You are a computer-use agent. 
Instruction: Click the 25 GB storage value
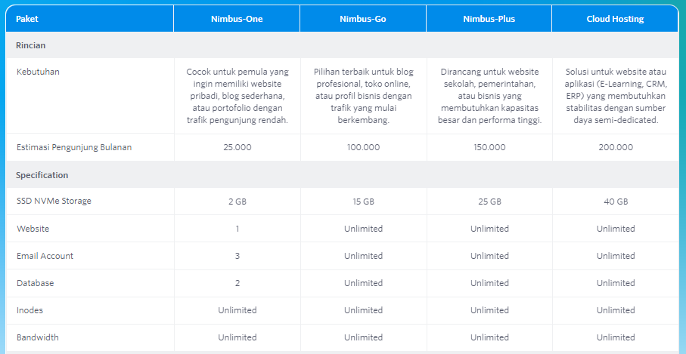[489, 202]
